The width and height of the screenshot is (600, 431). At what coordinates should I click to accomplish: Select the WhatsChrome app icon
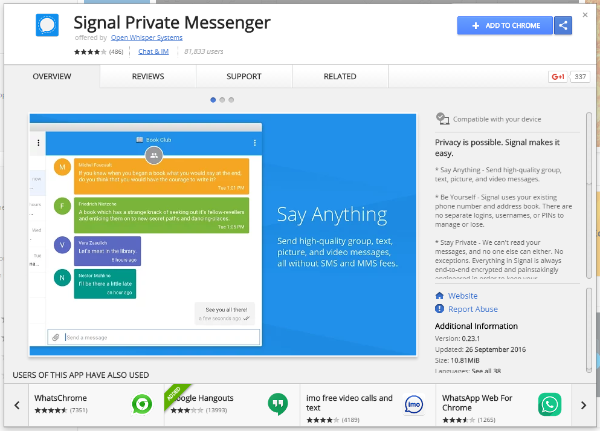[141, 404]
